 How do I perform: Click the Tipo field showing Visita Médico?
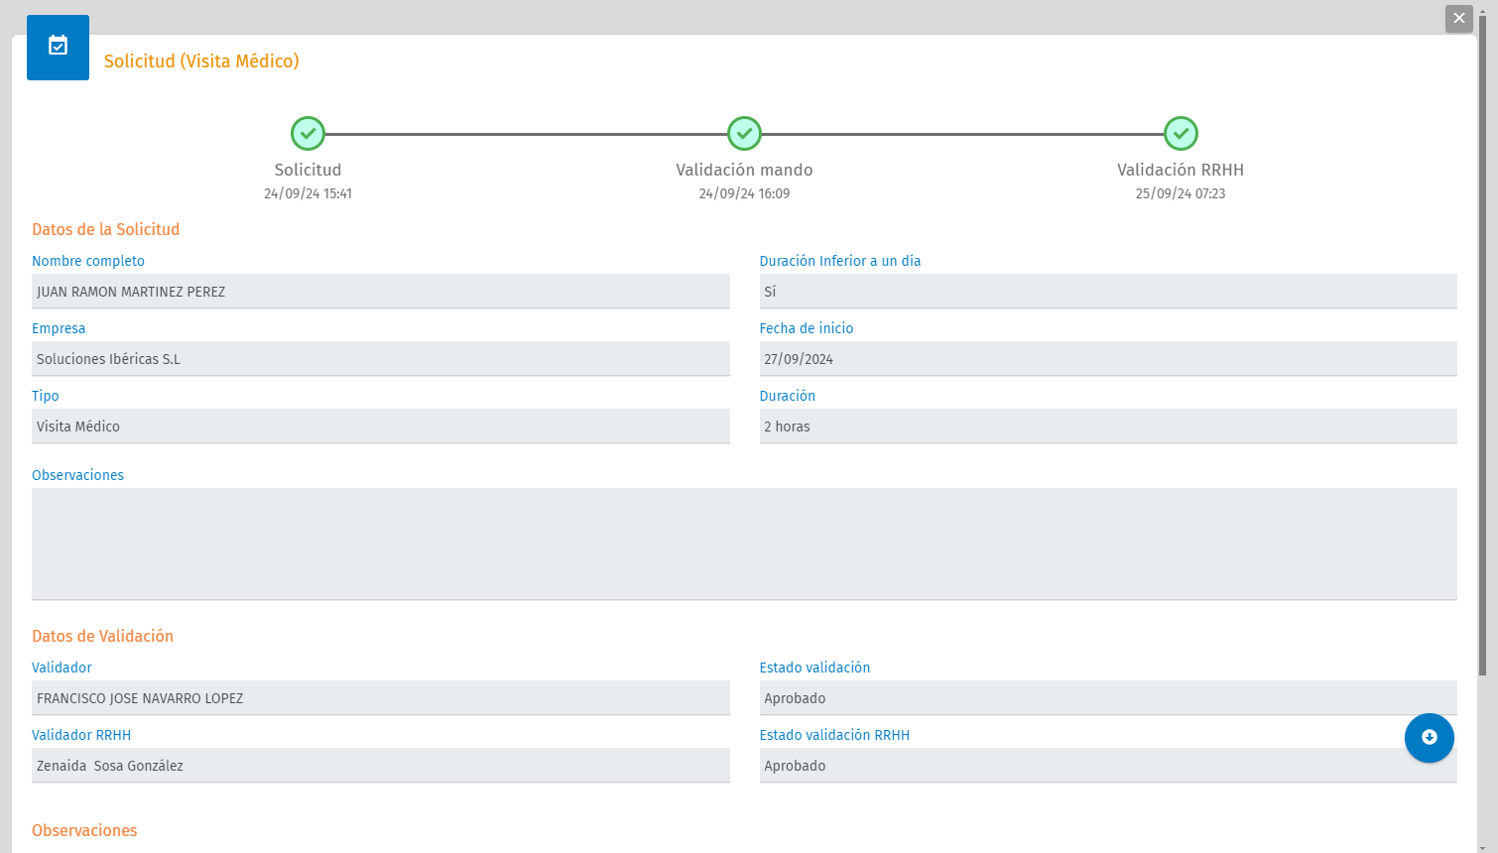[x=380, y=426]
